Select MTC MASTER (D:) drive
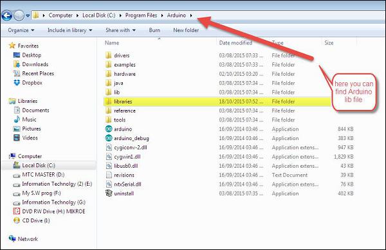The width and height of the screenshot is (386, 250). click(x=43, y=175)
